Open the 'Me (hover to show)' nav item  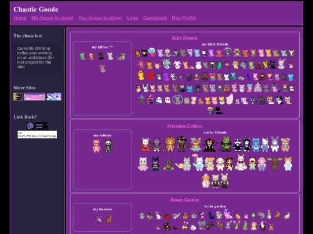[x=52, y=18]
